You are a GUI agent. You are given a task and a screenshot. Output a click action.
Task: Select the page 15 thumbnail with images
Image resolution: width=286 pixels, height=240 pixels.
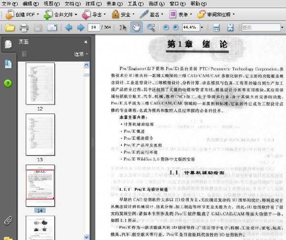click(41, 228)
